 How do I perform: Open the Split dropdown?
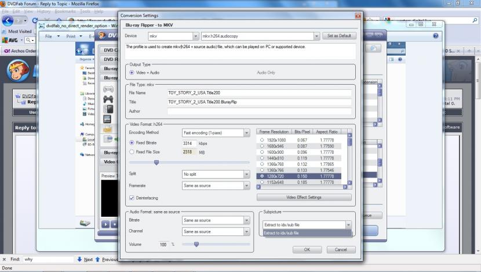[247, 175]
